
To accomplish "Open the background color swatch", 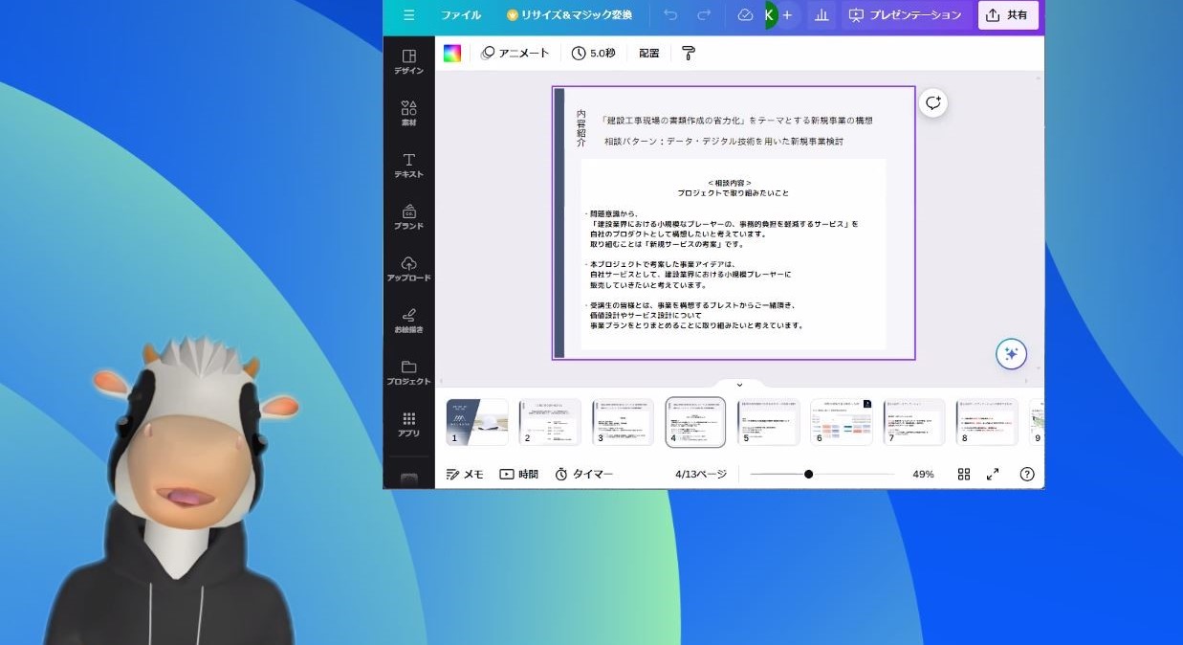I will 452,54.
